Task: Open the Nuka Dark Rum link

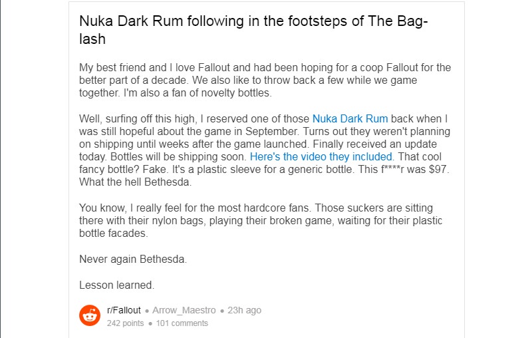Action: [x=350, y=119]
